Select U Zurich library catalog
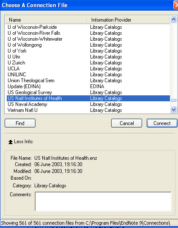The height and width of the screenshot is (228, 178). point(88,63)
